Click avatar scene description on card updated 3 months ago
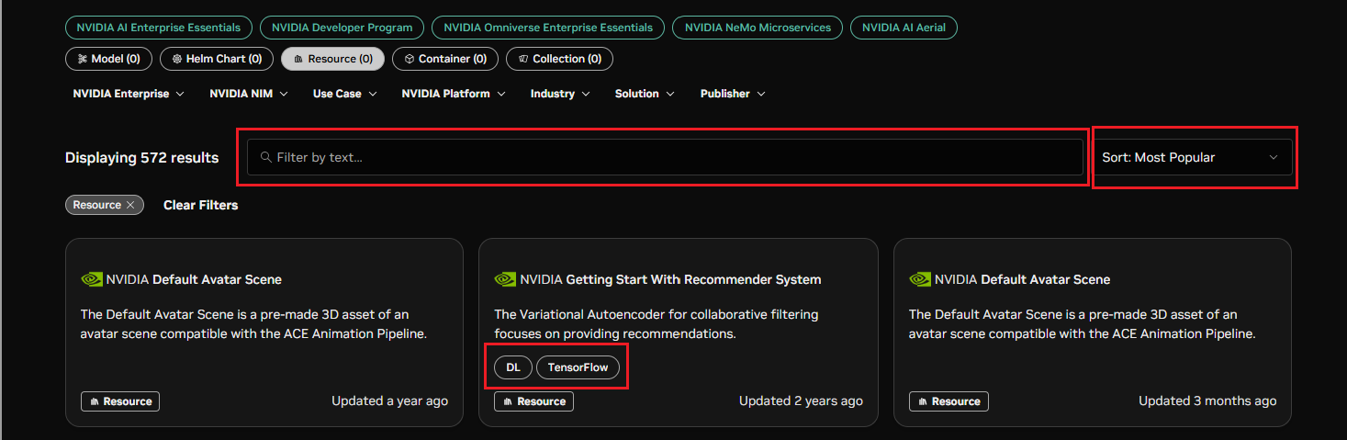Viewport: 1347px width, 440px height. pyautogui.click(x=1083, y=324)
